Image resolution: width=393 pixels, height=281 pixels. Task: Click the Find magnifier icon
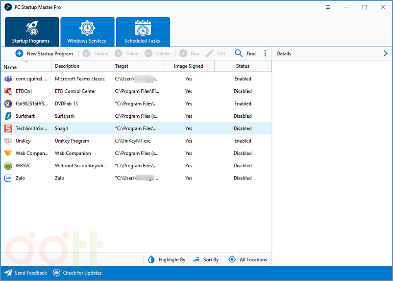click(x=239, y=53)
